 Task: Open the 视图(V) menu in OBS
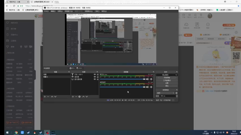click(60, 11)
